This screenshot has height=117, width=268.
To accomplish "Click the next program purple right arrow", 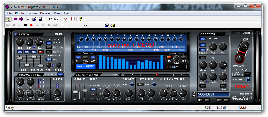I will pos(21,19).
